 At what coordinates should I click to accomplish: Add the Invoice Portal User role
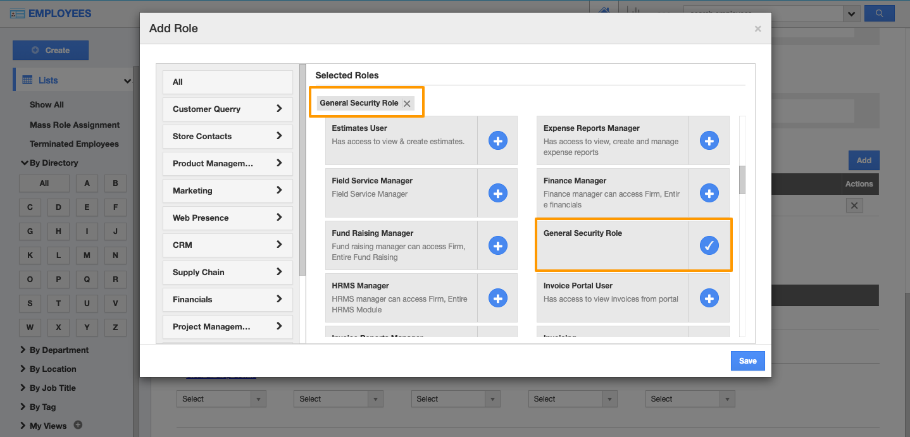pos(709,299)
